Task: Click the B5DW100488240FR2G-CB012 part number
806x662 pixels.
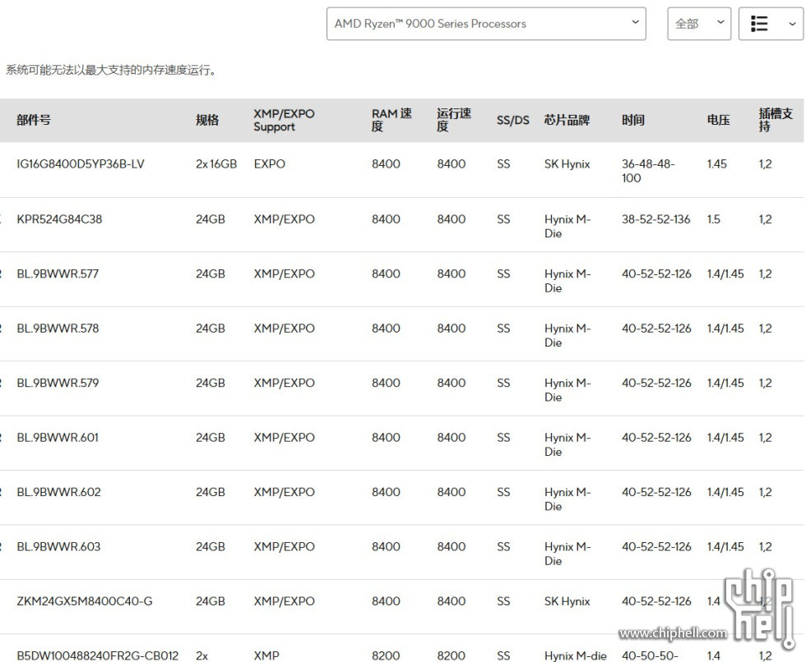Action: pos(98,655)
